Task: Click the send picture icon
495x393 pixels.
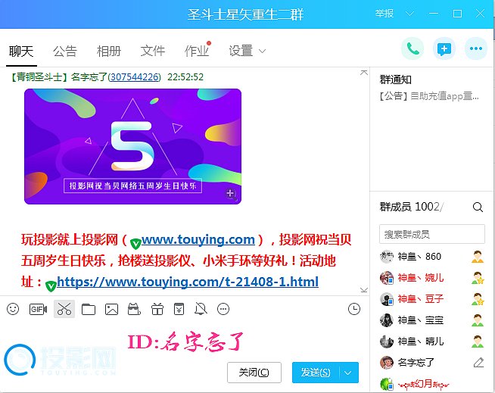Action: click(x=111, y=309)
